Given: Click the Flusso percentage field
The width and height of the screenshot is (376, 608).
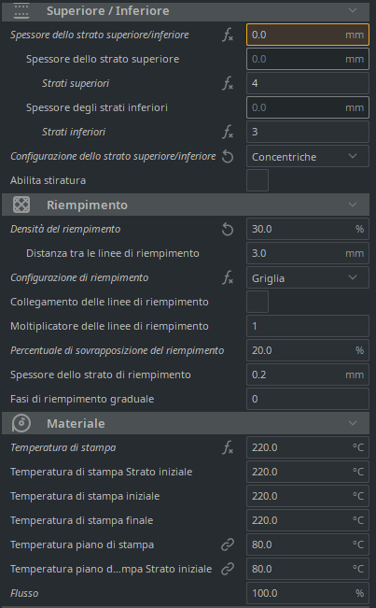Looking at the screenshot, I should pyautogui.click(x=308, y=593).
